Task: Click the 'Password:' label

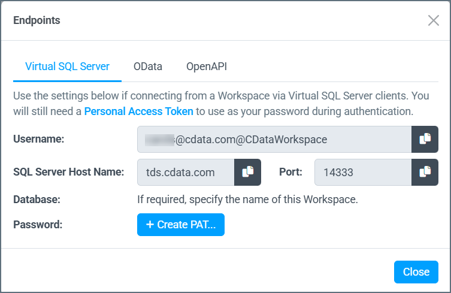Action: (38, 225)
